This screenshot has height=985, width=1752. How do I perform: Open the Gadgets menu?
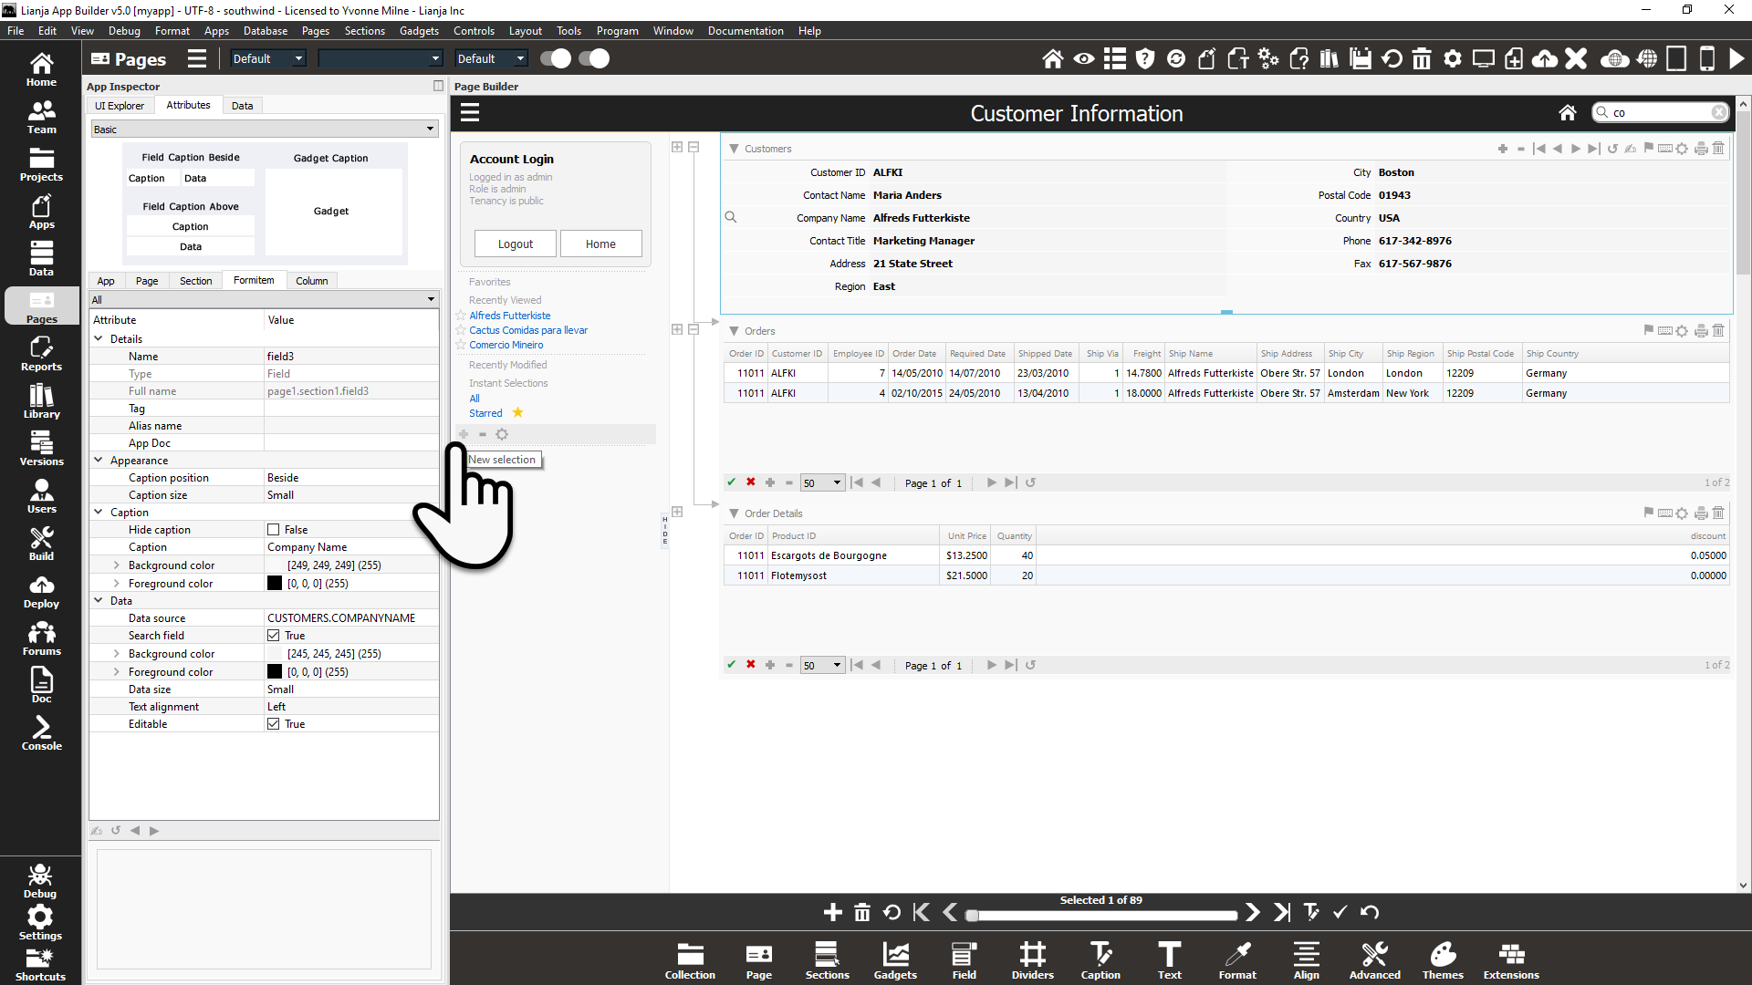[x=419, y=31]
